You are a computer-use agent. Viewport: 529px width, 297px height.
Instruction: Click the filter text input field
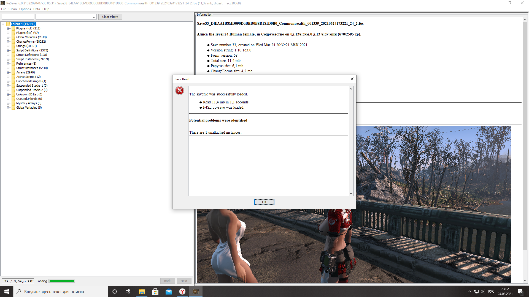18,17
